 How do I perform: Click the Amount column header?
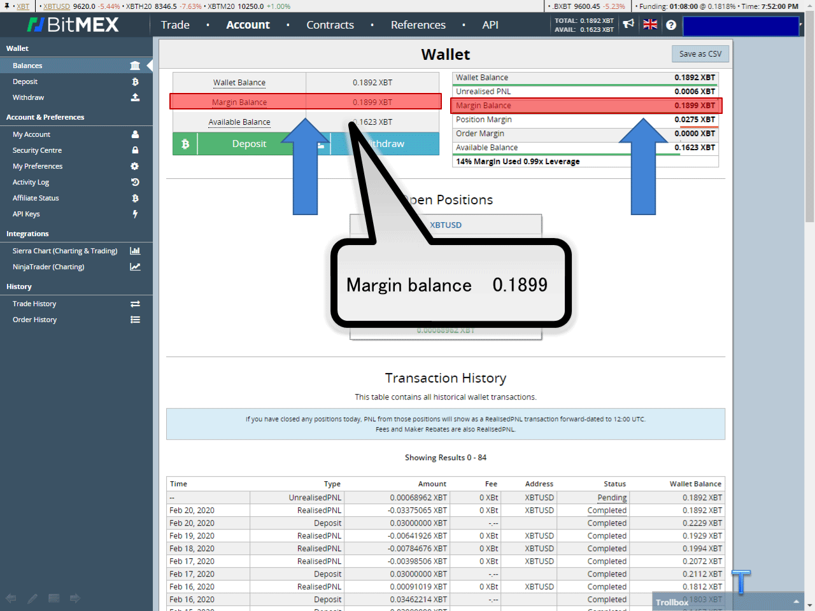coord(432,484)
